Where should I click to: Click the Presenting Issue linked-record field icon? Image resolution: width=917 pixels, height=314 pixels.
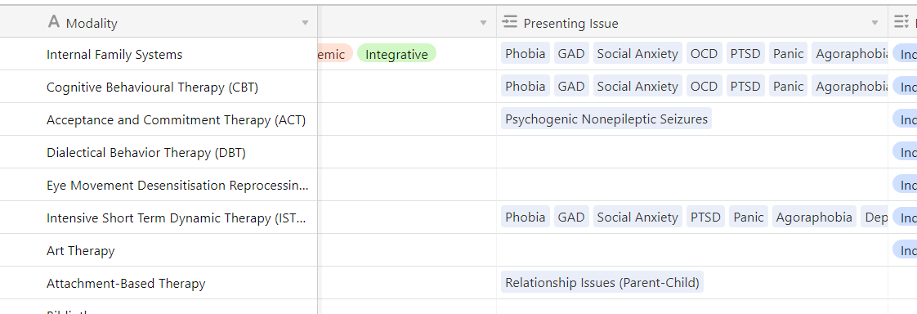510,22
